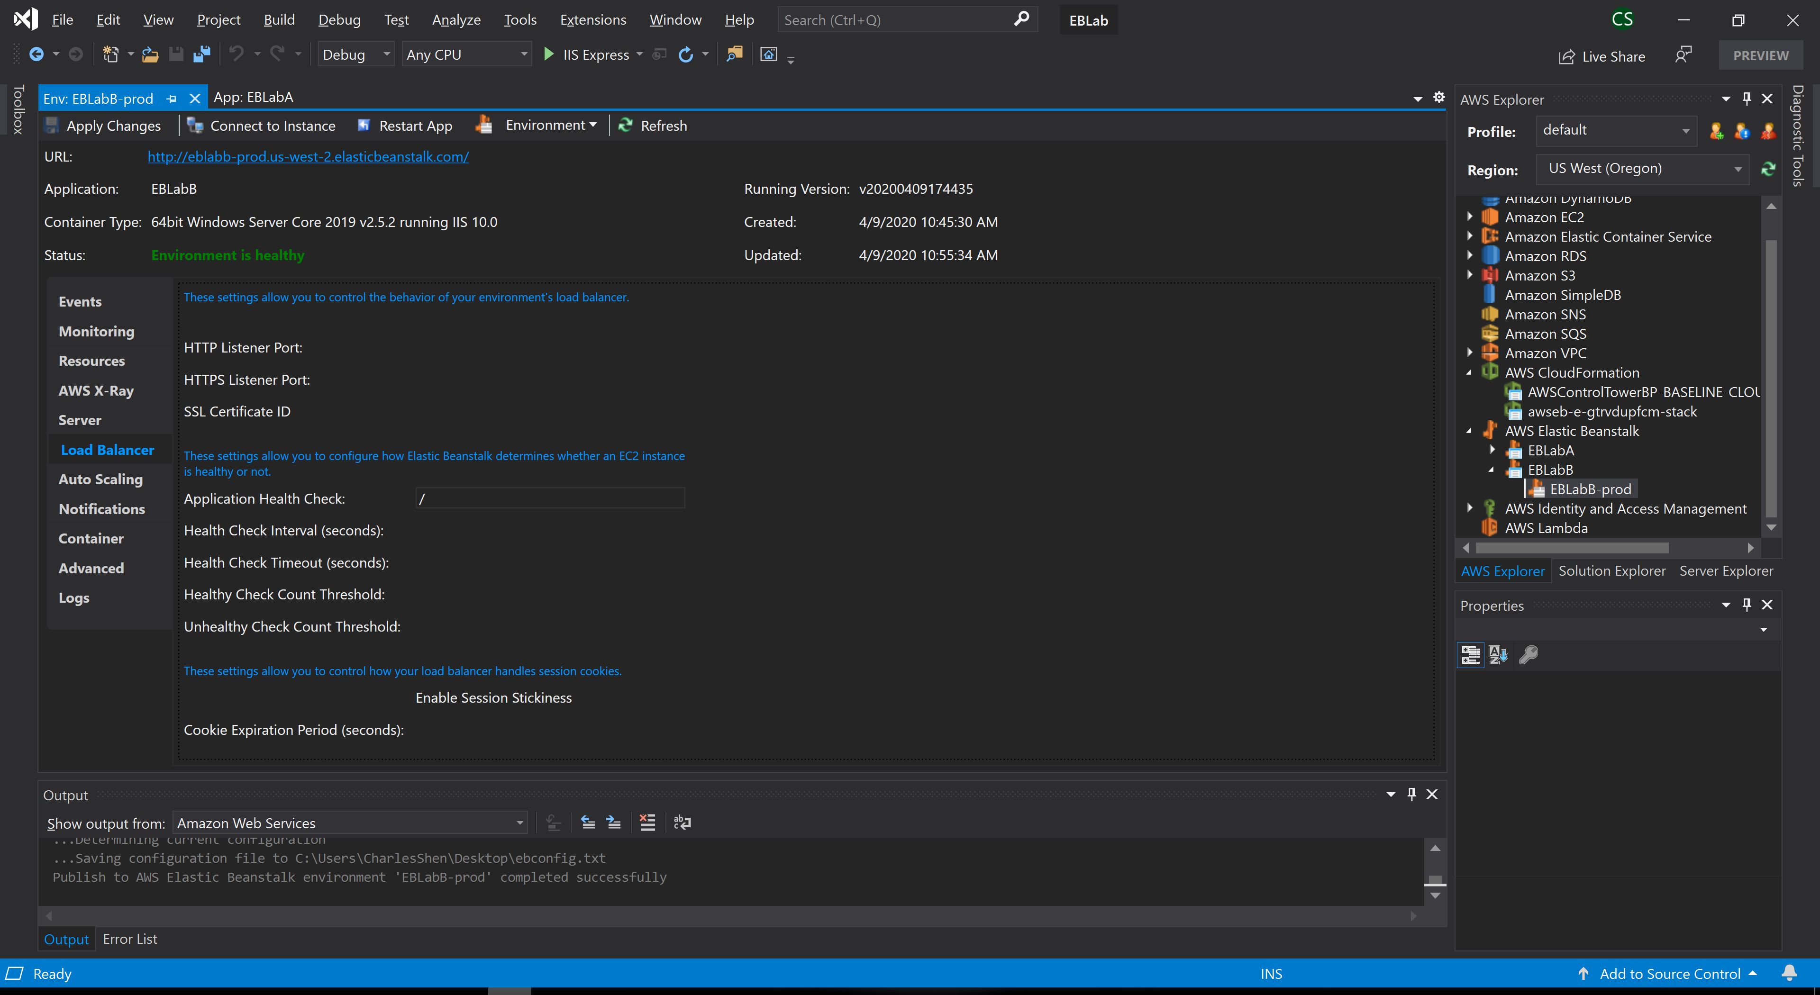The width and height of the screenshot is (1820, 995).
Task: Click Connect to Instance
Action: tap(262, 126)
